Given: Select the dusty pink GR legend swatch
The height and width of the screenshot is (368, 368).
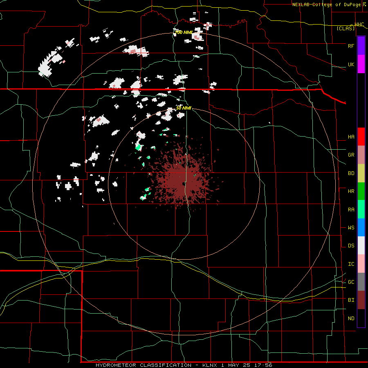Looking at the screenshot, I should (x=361, y=155).
